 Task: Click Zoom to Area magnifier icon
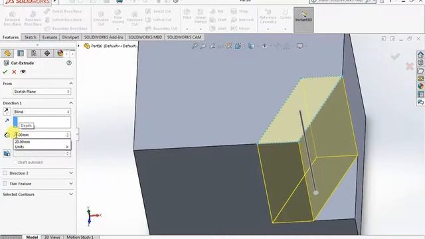[203, 46]
